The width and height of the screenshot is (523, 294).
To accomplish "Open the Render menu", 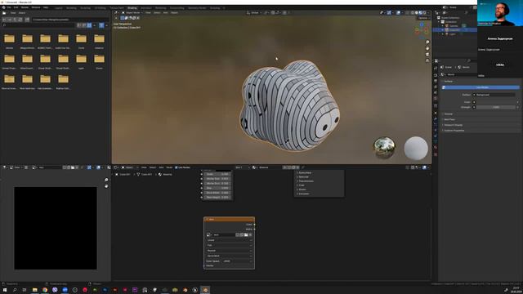I will pyautogui.click(x=25, y=7).
